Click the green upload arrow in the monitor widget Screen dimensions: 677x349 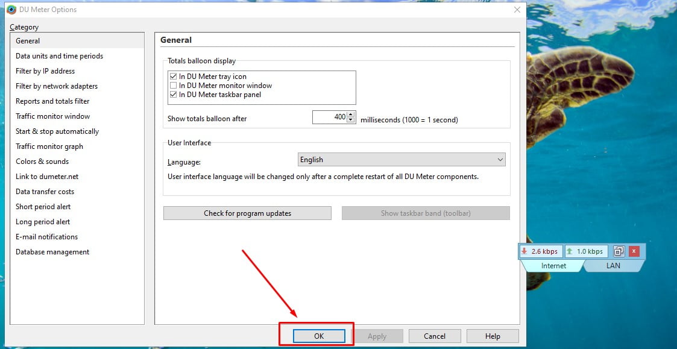569,251
